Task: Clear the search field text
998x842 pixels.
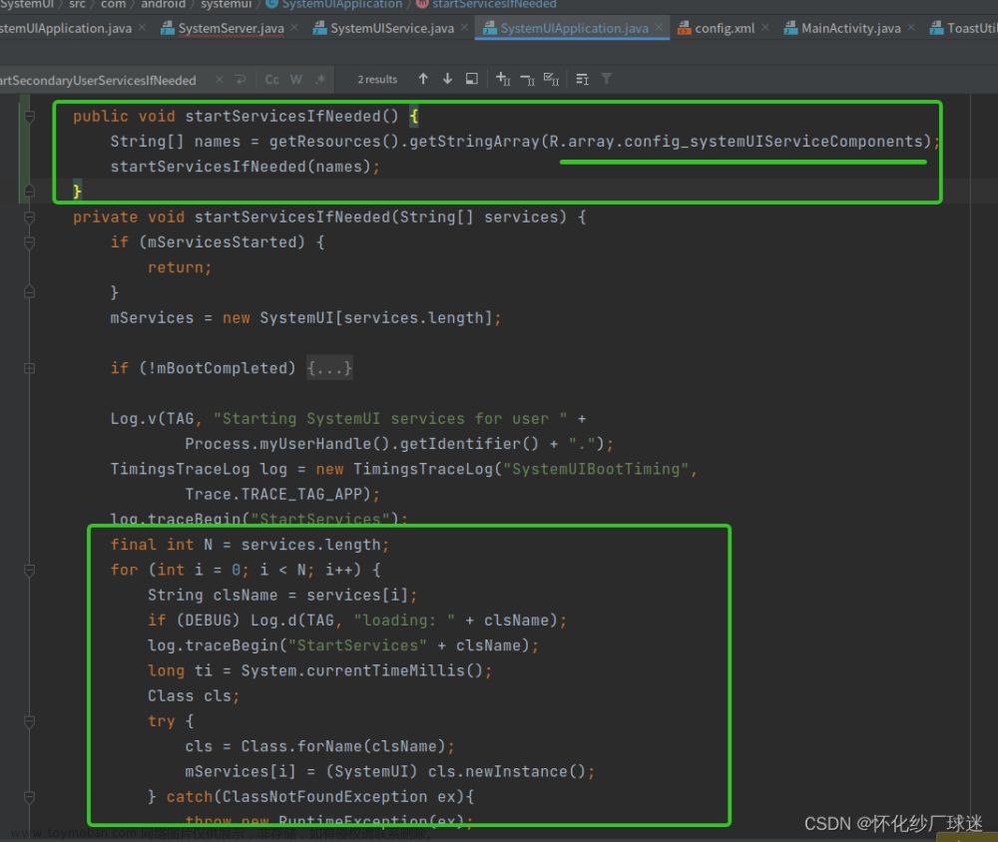Action: click(220, 80)
